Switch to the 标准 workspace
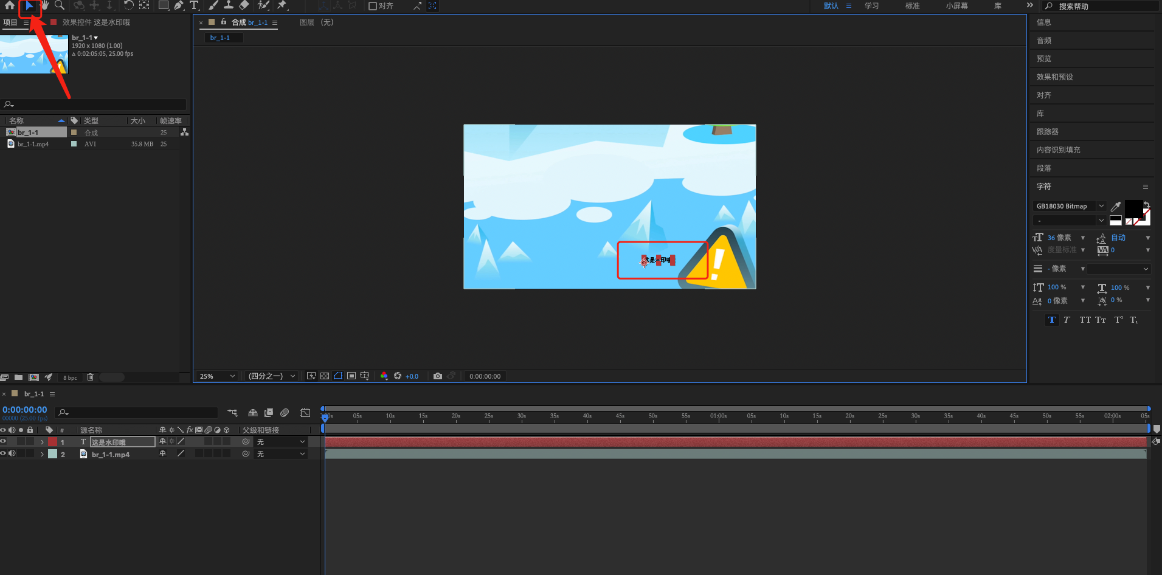This screenshot has height=575, width=1162. [x=912, y=6]
